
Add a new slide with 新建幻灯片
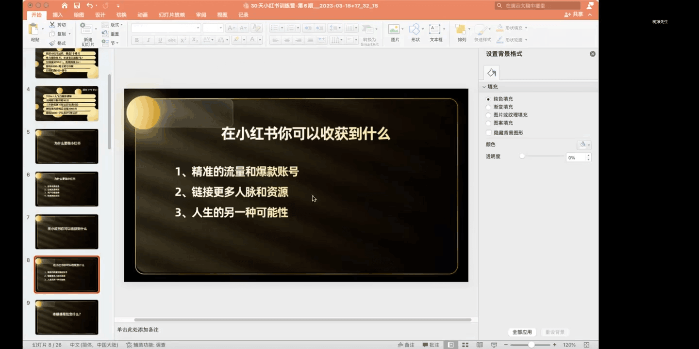[x=88, y=34]
